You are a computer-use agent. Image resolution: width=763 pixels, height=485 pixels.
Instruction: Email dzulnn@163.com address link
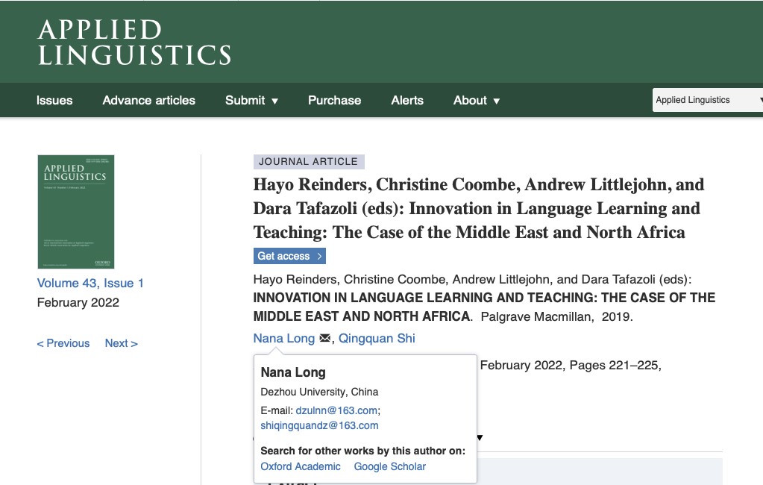pos(336,410)
